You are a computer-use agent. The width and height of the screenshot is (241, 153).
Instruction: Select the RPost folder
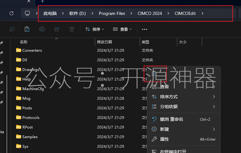click(x=27, y=127)
